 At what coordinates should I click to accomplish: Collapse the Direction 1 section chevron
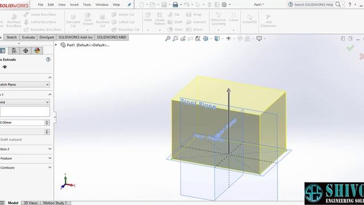pyautogui.click(x=49, y=95)
